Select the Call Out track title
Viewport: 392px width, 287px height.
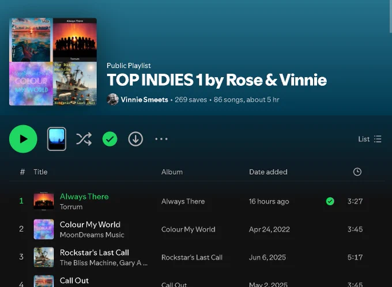74,281
